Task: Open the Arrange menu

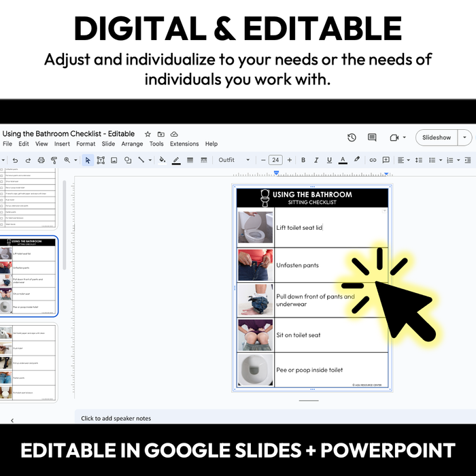Action: pyautogui.click(x=132, y=144)
